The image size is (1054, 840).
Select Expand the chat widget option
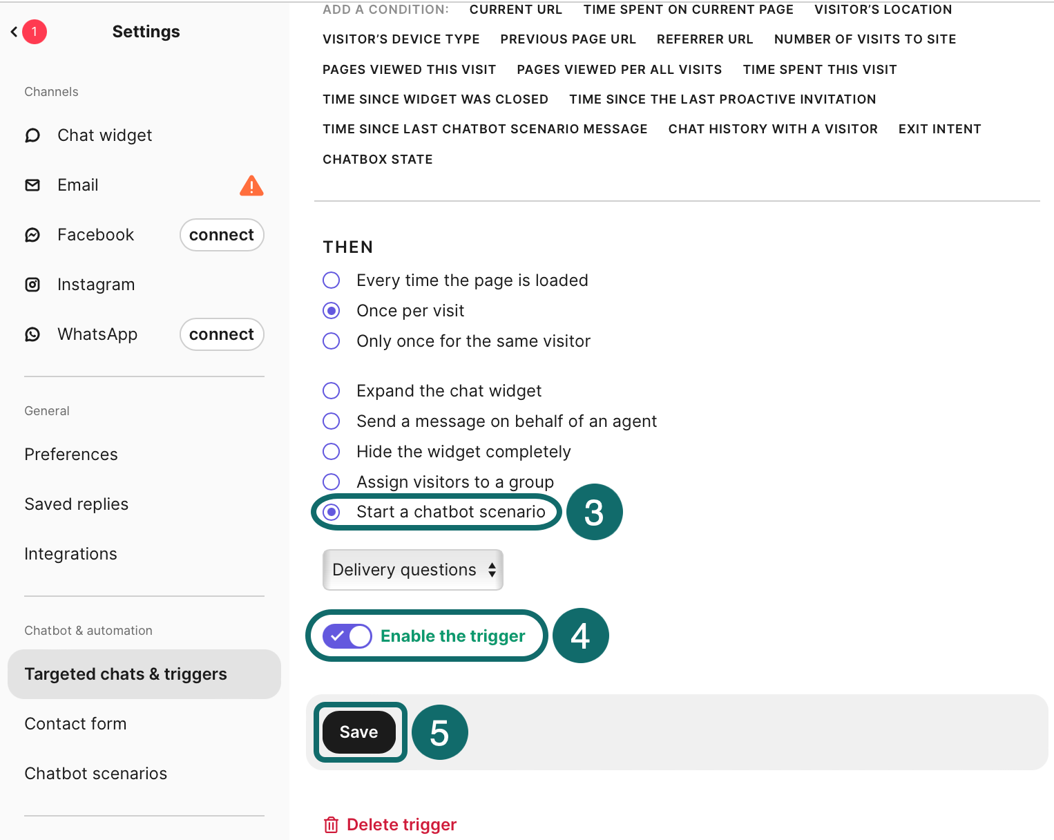(x=332, y=391)
